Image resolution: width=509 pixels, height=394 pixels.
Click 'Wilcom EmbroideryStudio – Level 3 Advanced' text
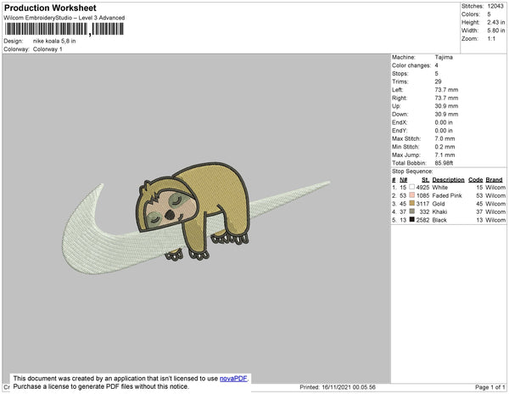click(x=64, y=18)
